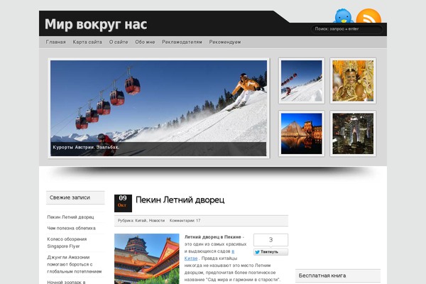Image resolution: width=426 pixels, height=284 pixels.
Task: Select the carnival dancer thumbnail
Action: tap(353, 81)
